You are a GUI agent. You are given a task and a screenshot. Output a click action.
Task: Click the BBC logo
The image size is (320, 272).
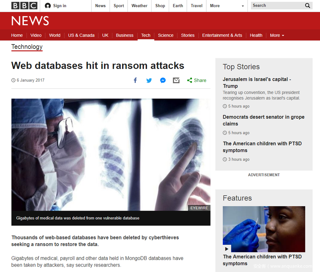(24, 6)
